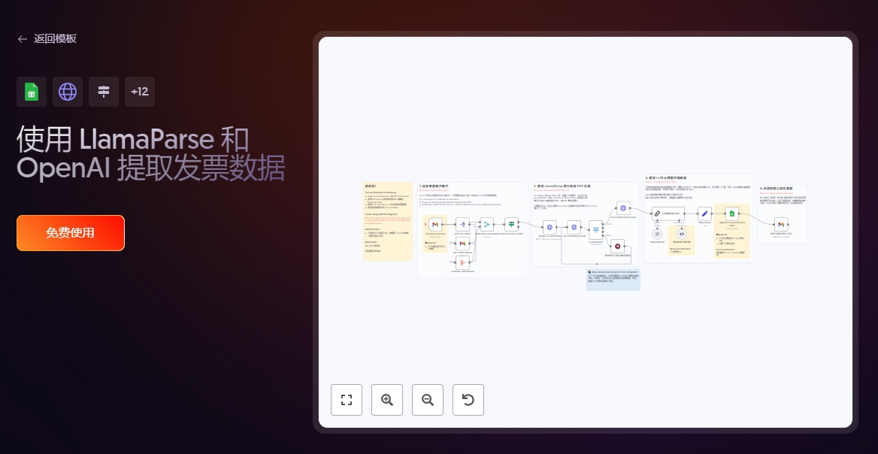Screen dimensions: 878x454
Task: Select the structured output parser node
Action: coord(681,234)
